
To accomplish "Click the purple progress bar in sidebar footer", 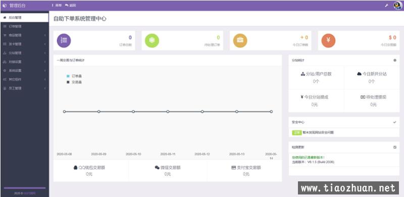I will pyautogui.click(x=24, y=188).
